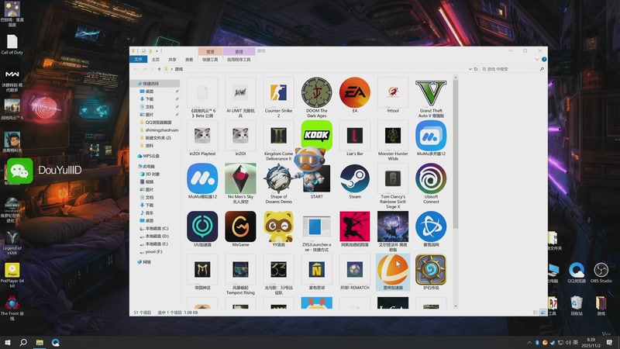Viewport: 620px width, 349px height.
Task: Select the Counter-Strike 2 shortcut
Action: coord(278,97)
